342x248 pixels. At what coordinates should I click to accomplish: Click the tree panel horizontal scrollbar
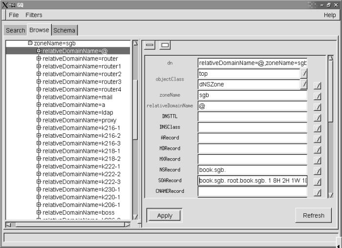[68, 225]
